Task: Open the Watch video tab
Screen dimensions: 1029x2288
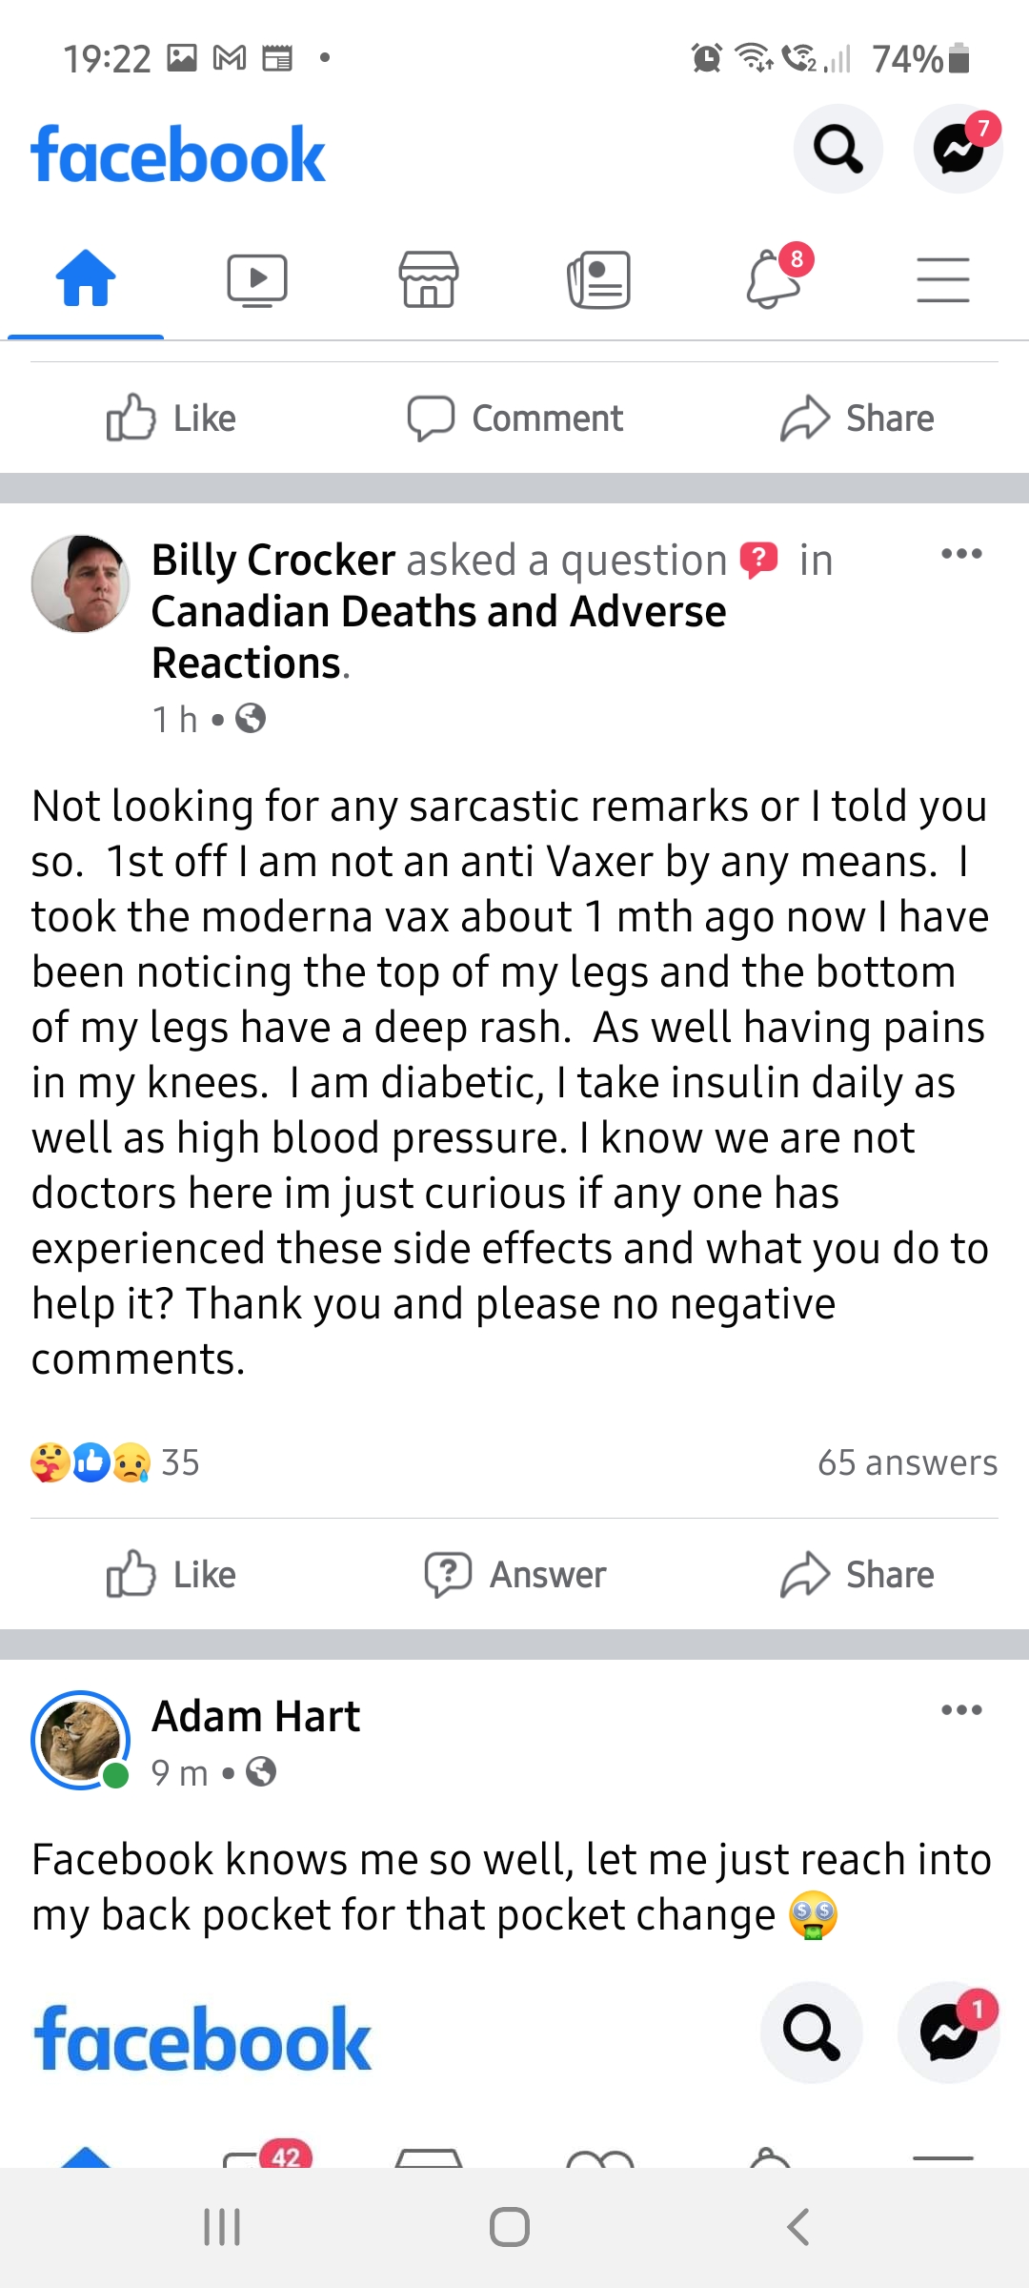Action: (257, 280)
